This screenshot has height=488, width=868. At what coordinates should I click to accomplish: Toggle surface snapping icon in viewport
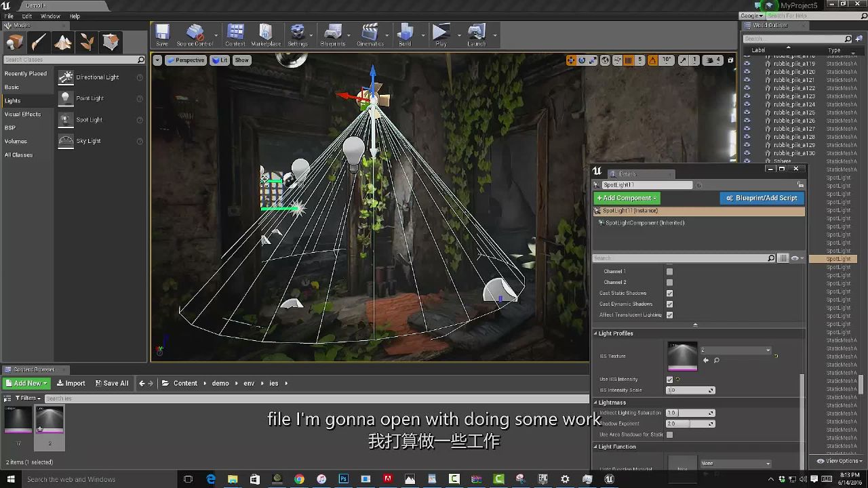616,60
